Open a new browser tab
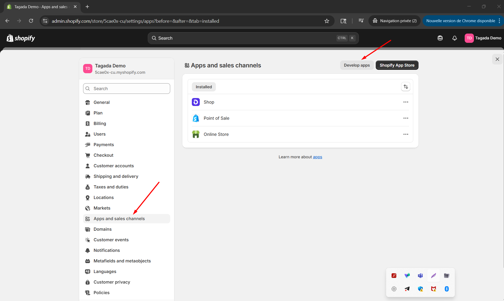This screenshot has width=504, height=301. click(87, 7)
